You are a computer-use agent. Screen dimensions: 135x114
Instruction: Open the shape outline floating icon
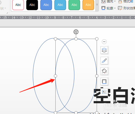tap(104, 81)
